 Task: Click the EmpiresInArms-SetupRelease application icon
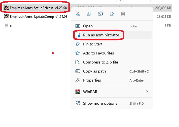point(7,8)
